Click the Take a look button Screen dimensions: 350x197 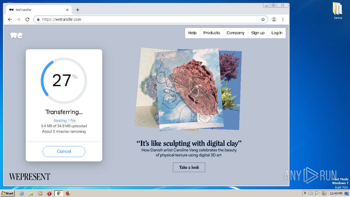point(189,167)
